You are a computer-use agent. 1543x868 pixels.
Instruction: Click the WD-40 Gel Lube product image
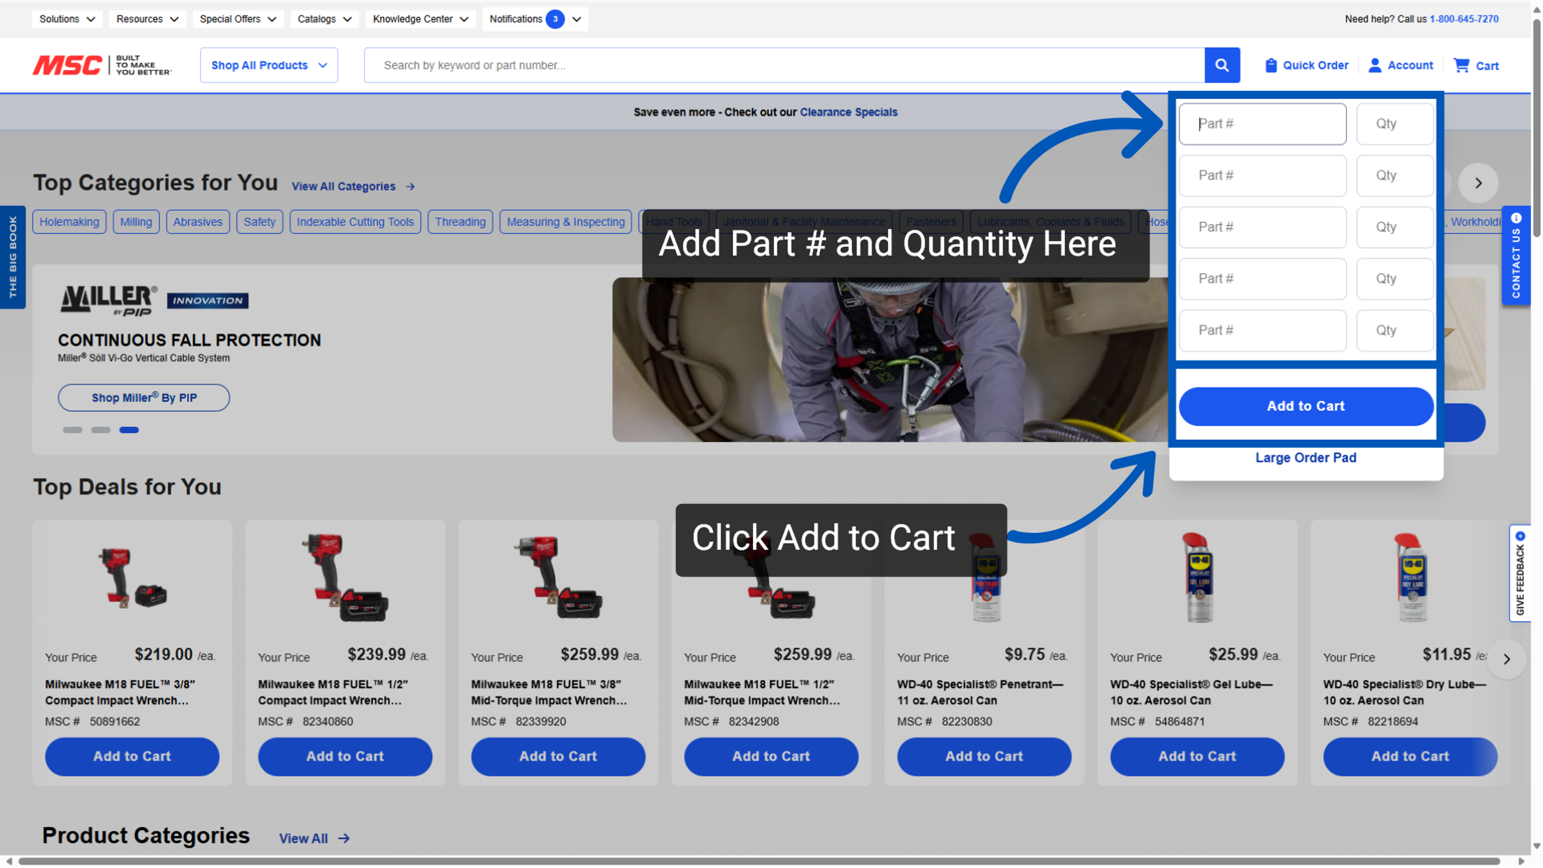point(1197,577)
